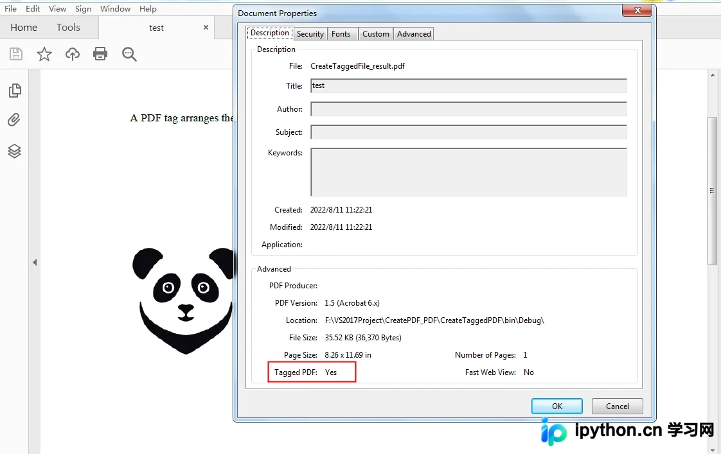Click the Title input field
The height and width of the screenshot is (454, 721).
click(468, 86)
